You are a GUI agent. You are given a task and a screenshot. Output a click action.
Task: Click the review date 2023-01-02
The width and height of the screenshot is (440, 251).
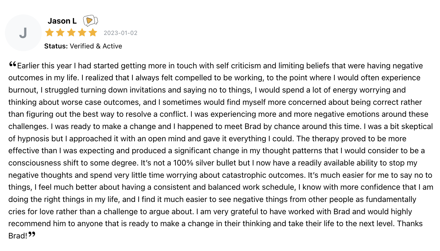coord(120,33)
